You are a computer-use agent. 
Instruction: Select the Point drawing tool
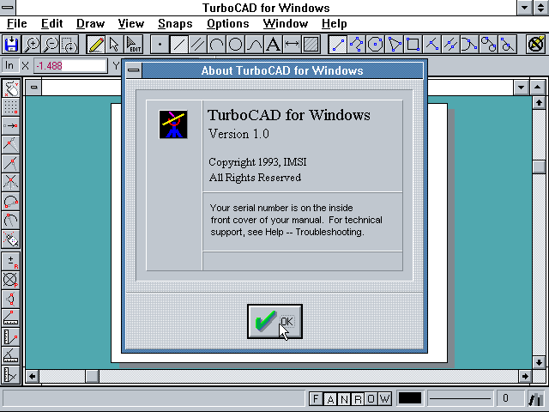(160, 45)
